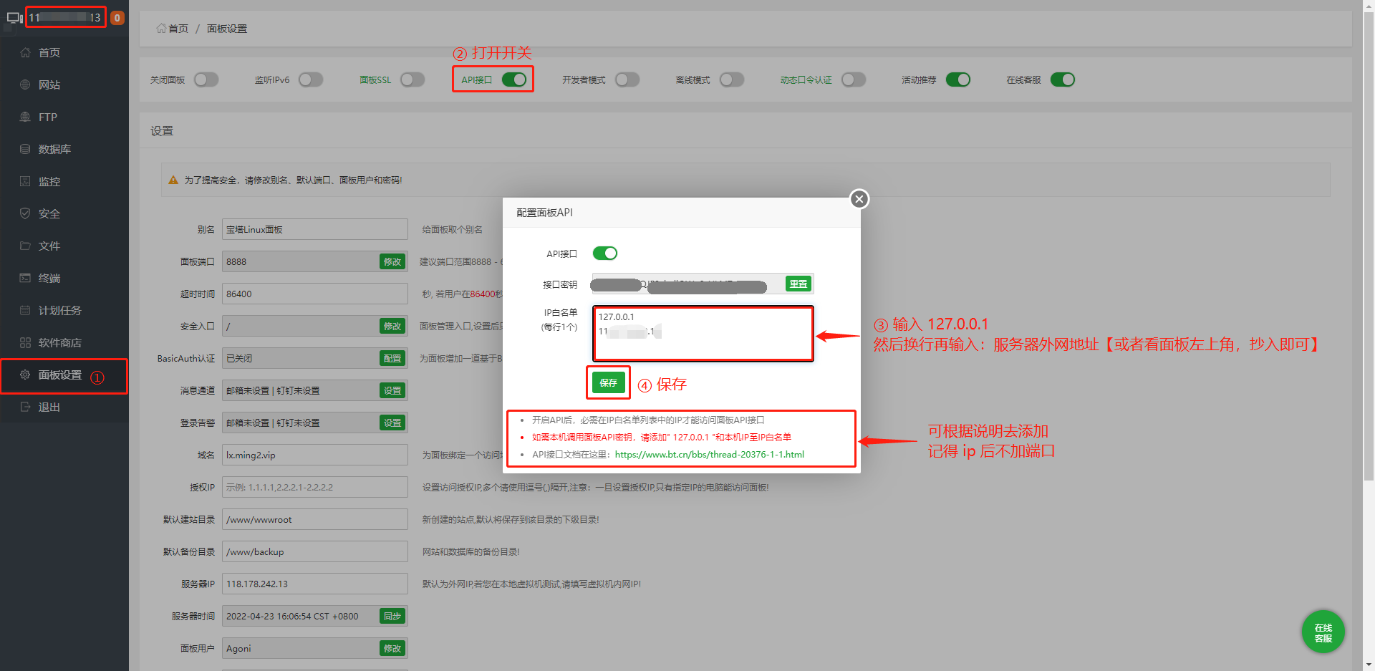Image resolution: width=1375 pixels, height=671 pixels.
Task: Click the 设置 button for 登录告警
Action: (392, 423)
